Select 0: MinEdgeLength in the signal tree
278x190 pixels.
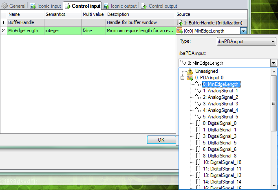(x=221, y=84)
